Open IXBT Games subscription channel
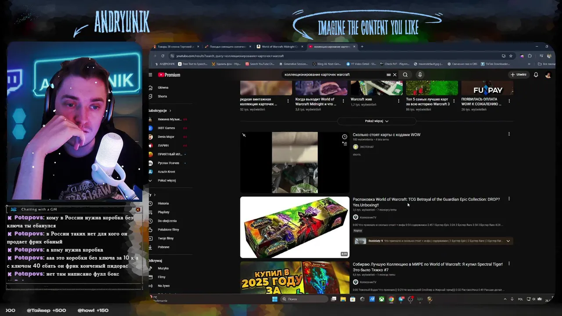The width and height of the screenshot is (562, 316). 166,128
